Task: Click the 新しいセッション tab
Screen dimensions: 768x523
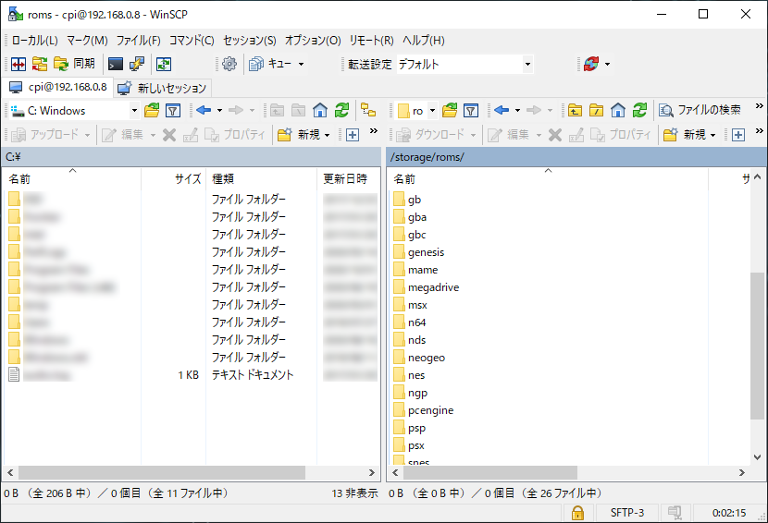Action: tap(163, 88)
